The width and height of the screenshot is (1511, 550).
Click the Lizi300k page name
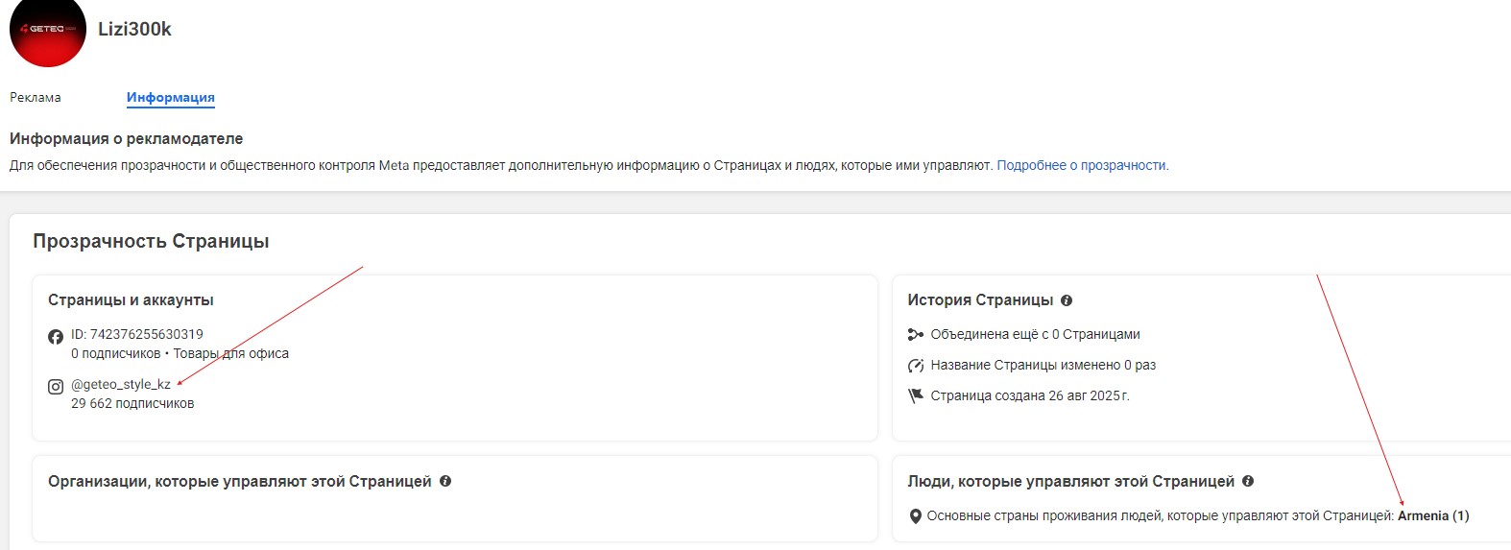click(134, 29)
